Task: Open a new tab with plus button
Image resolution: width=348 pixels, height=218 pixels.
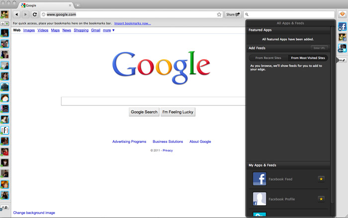Action: click(x=78, y=5)
